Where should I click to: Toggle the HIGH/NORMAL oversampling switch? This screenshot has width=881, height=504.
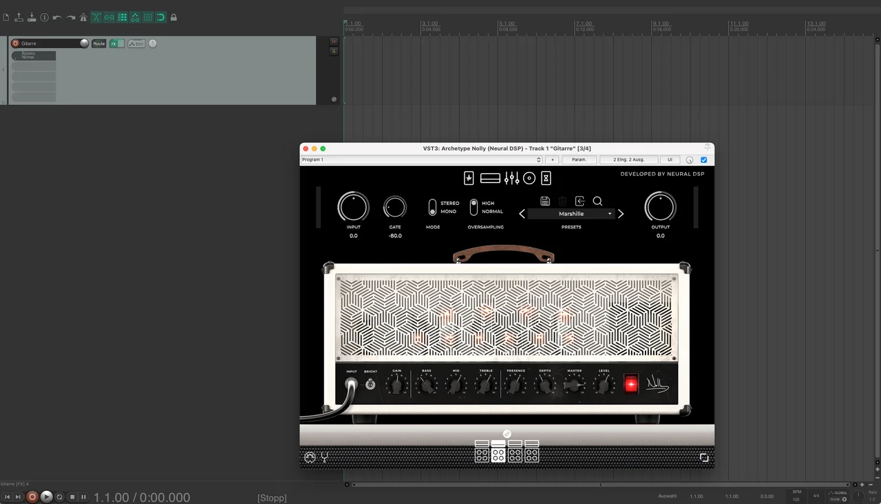click(474, 207)
